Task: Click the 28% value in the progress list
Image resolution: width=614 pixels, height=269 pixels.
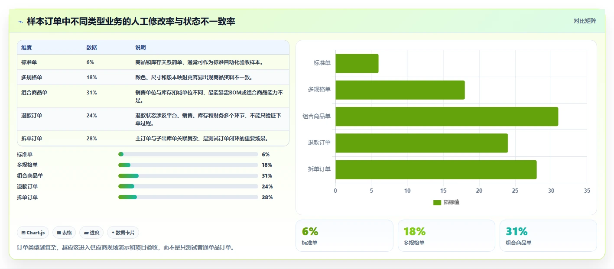Action: [267, 198]
